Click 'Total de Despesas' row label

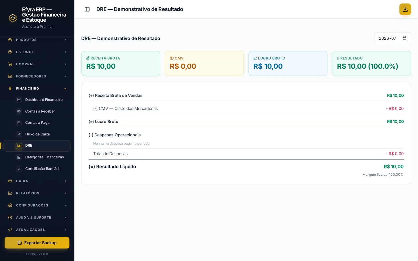pos(111,154)
